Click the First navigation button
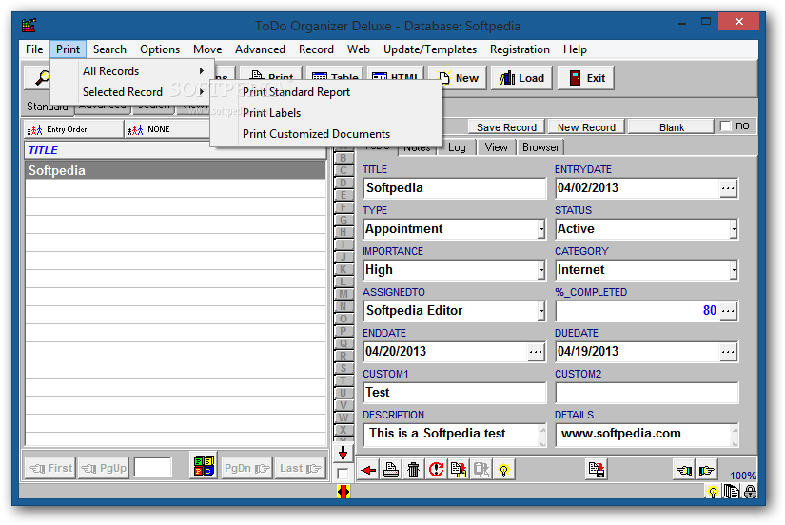Image resolution: width=785 pixels, height=525 pixels. 50,469
